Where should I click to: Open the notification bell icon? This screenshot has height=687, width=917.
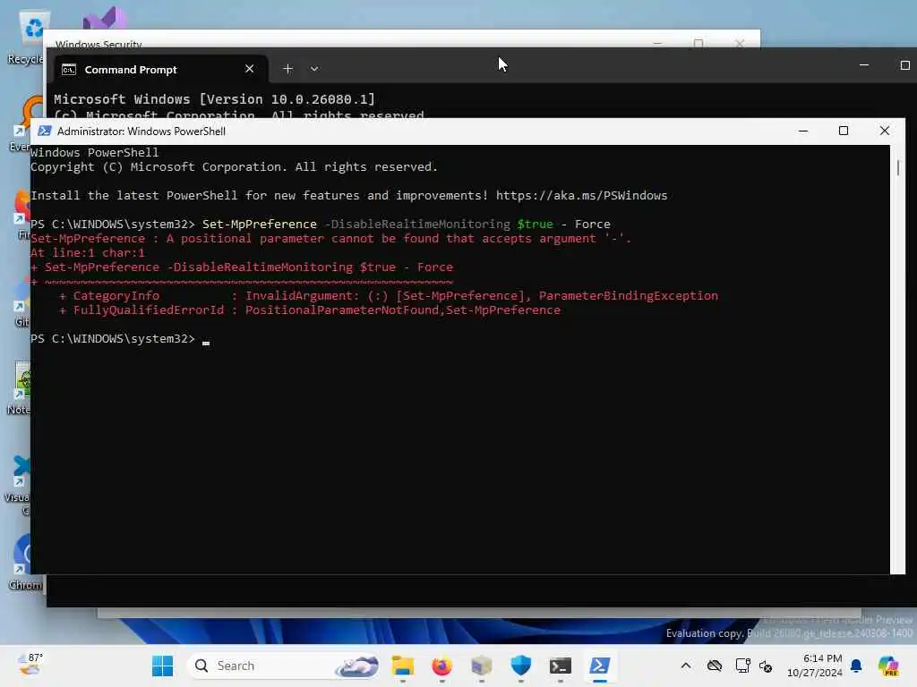point(856,666)
